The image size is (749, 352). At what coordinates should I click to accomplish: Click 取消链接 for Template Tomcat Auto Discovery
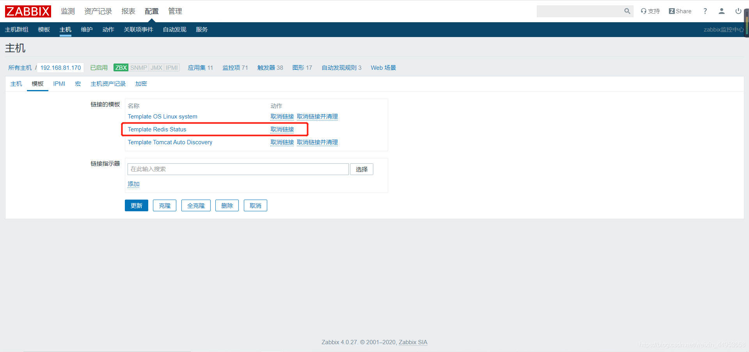(282, 142)
